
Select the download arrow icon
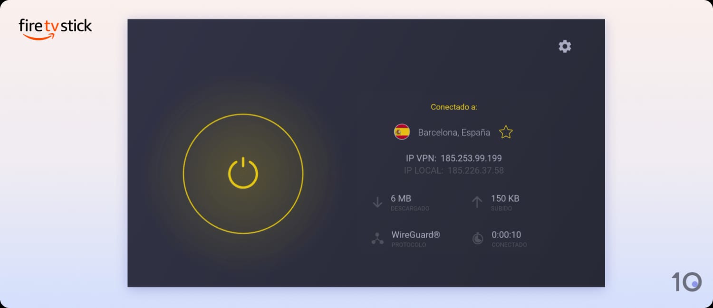[x=377, y=202]
